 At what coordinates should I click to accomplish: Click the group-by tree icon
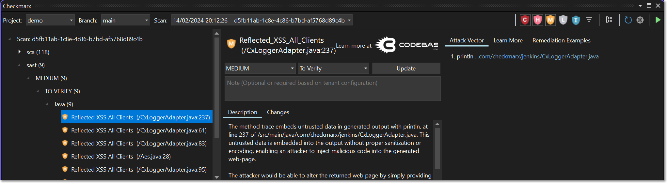click(609, 20)
